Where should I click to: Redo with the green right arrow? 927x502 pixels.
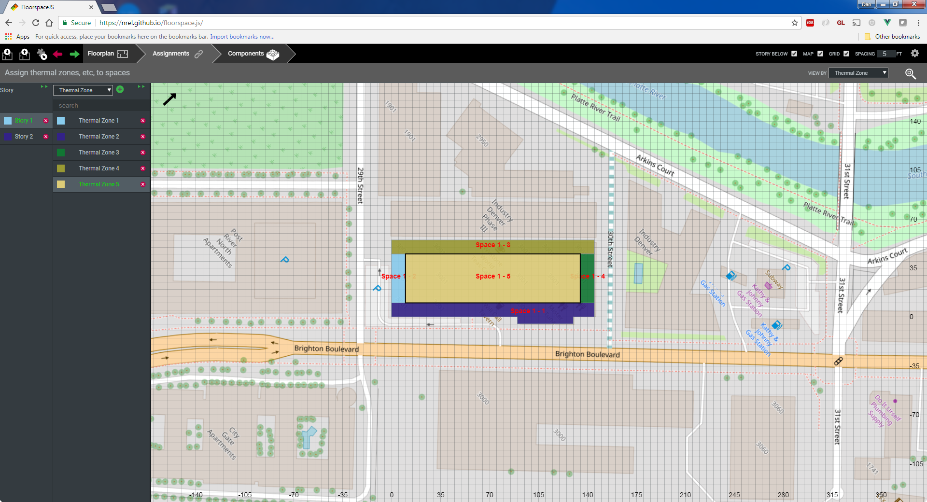pyautogui.click(x=74, y=54)
